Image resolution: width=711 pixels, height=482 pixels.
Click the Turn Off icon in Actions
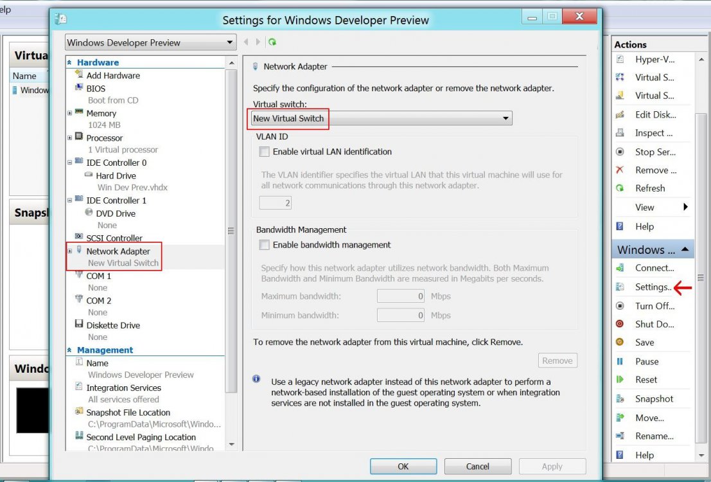tap(620, 306)
